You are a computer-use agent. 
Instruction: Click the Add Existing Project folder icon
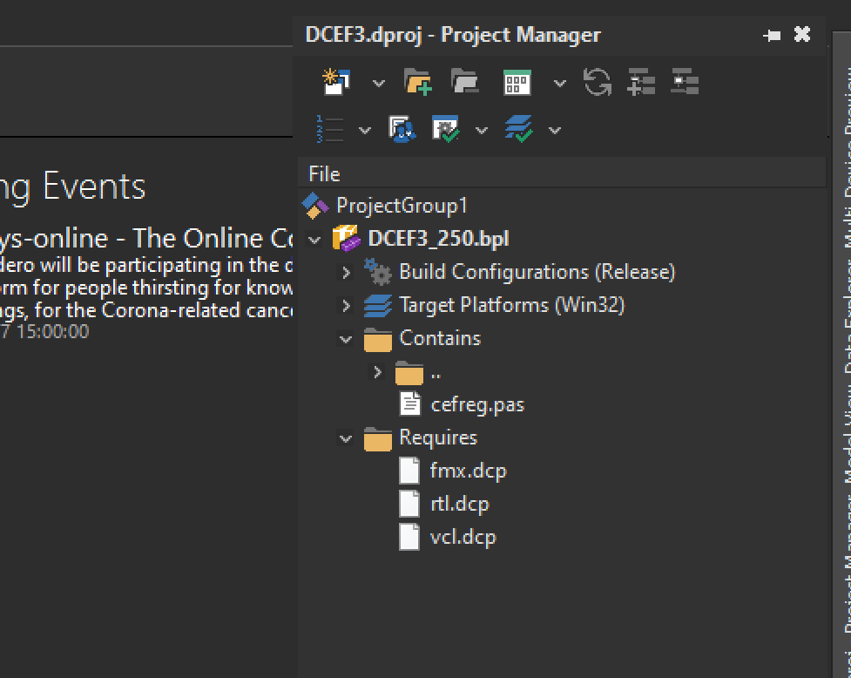click(418, 82)
